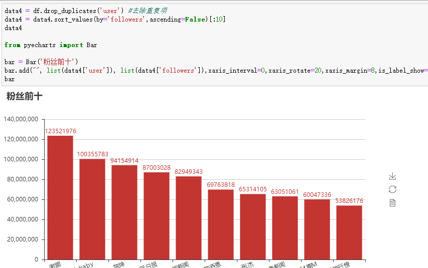Open the chart data view document icon
428x268 pixels.
coord(392,203)
